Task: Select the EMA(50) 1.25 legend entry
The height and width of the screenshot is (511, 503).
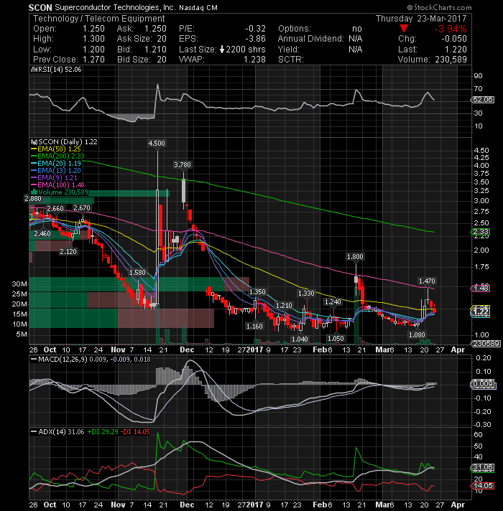Action: 59,149
